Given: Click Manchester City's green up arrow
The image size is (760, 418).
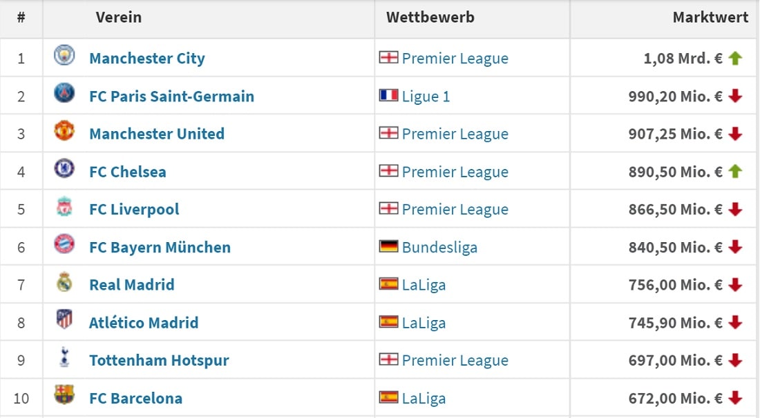Looking at the screenshot, I should pos(735,59).
